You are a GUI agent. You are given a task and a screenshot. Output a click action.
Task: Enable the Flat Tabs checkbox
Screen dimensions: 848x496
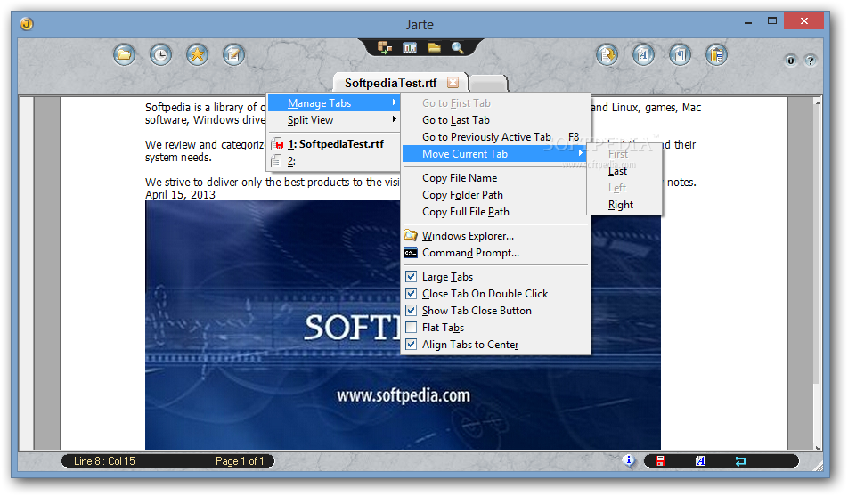click(411, 327)
